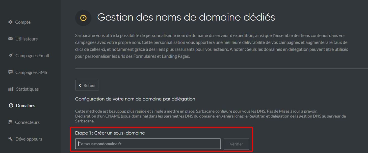368x153 pixels.
Task: Click the yellow compass icon in page header
Action: (x=83, y=18)
